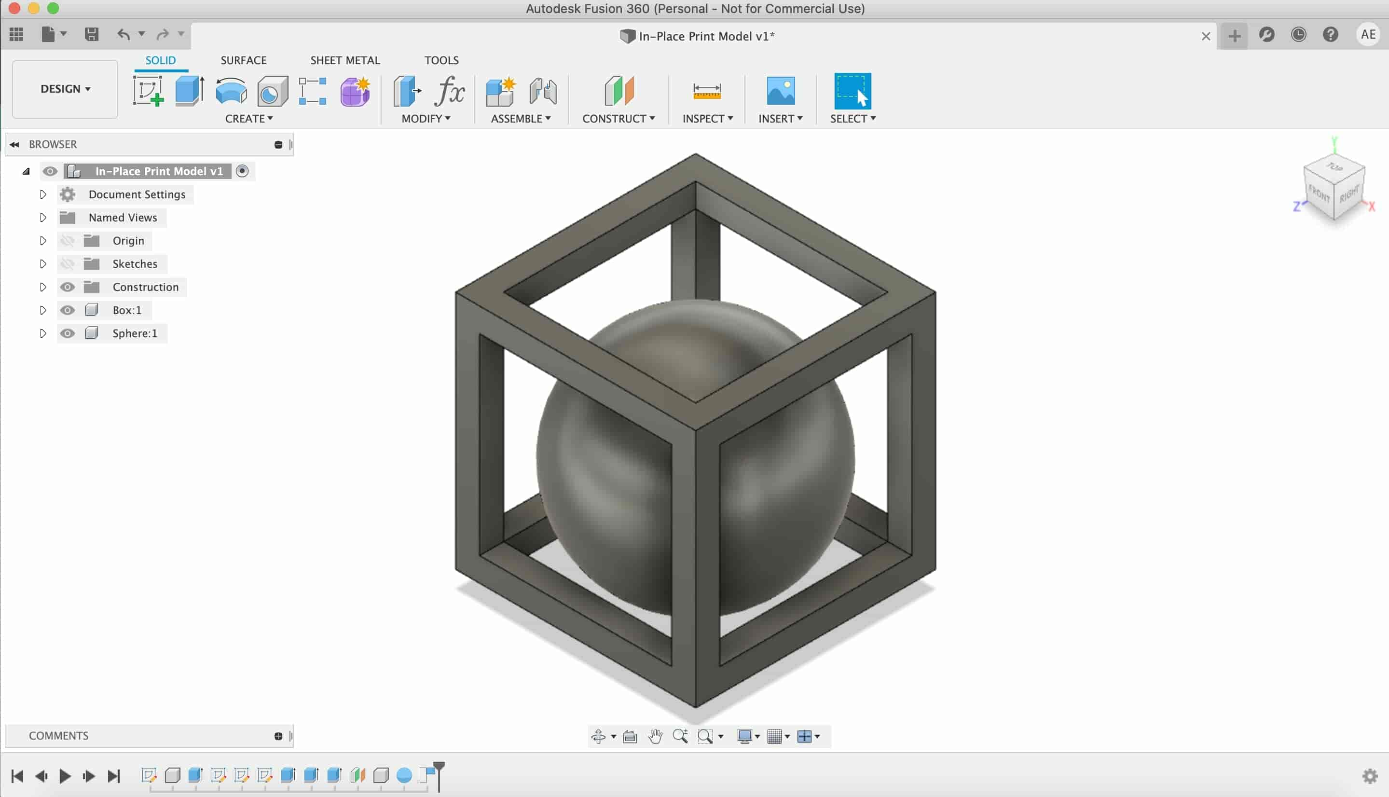The width and height of the screenshot is (1389, 797).
Task: Expand the Comments panel plus dot
Action: [x=278, y=736]
